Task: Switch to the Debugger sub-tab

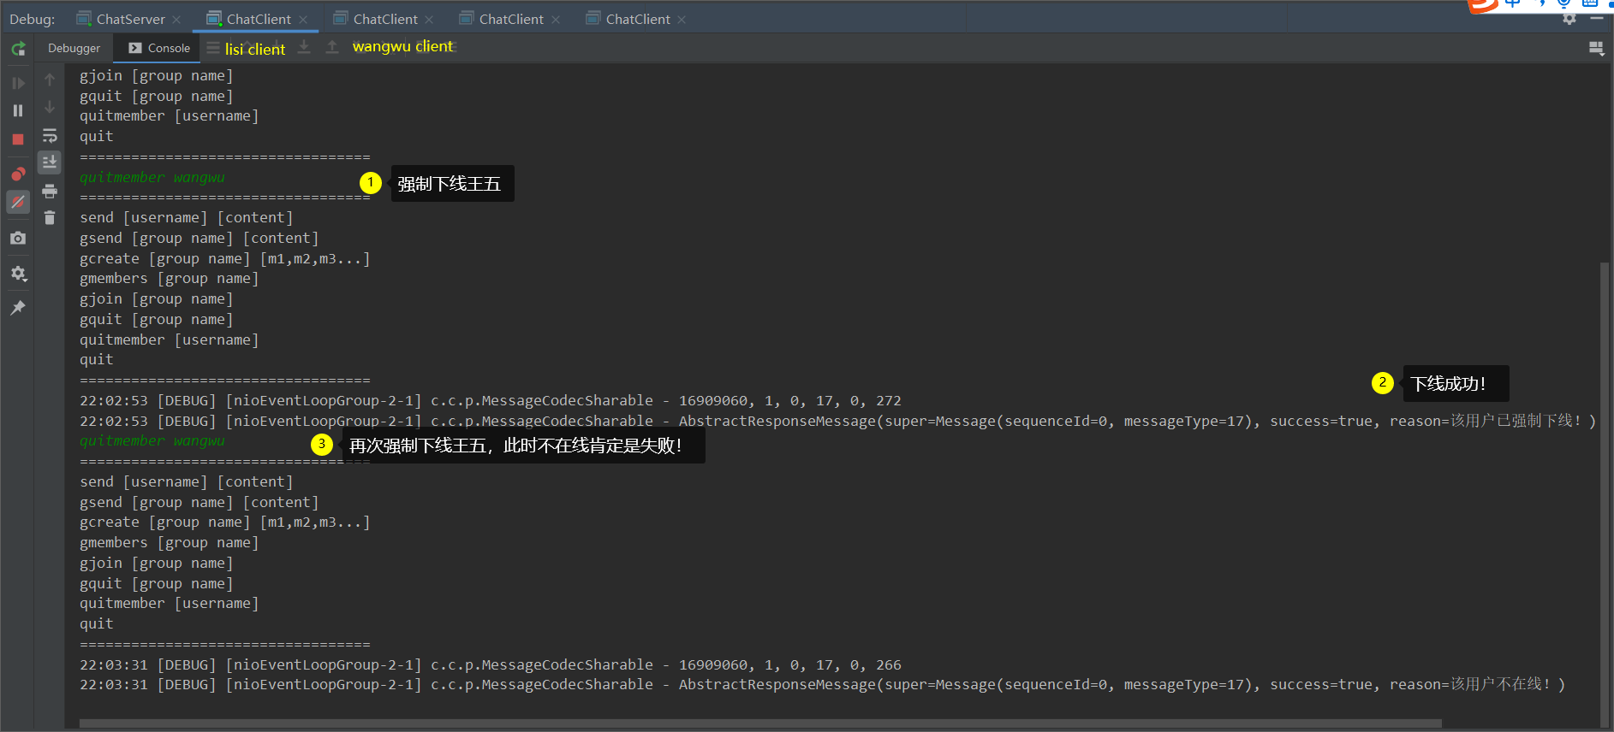Action: tap(74, 48)
